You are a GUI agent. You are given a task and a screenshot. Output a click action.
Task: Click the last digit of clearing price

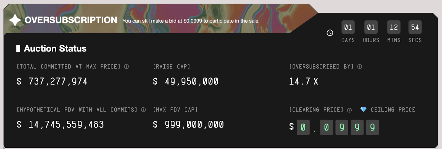pyautogui.click(x=372, y=127)
